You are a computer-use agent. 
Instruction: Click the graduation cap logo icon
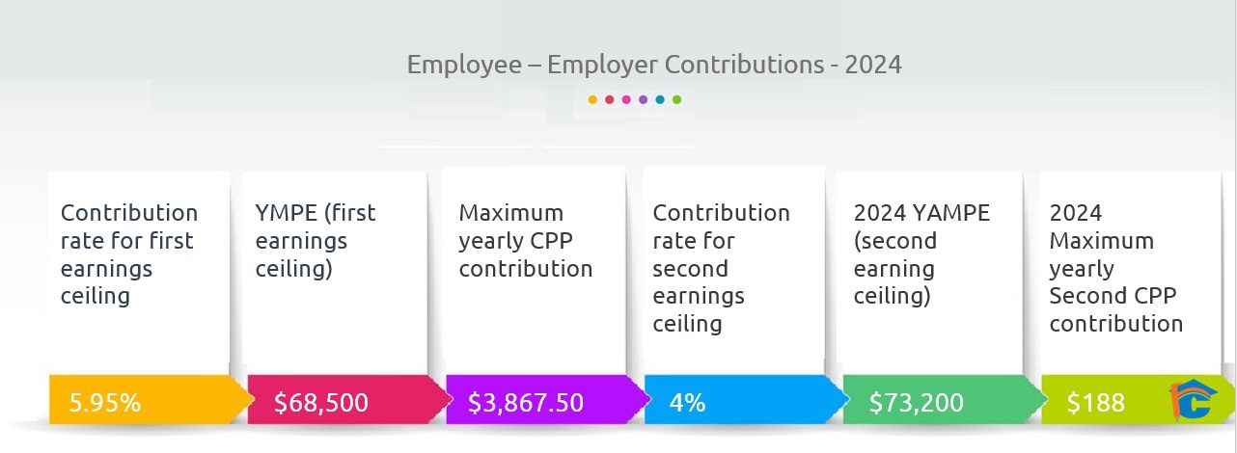tap(1193, 400)
